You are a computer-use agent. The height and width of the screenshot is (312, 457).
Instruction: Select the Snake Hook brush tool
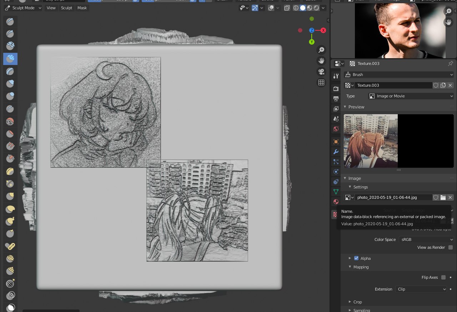point(10,221)
